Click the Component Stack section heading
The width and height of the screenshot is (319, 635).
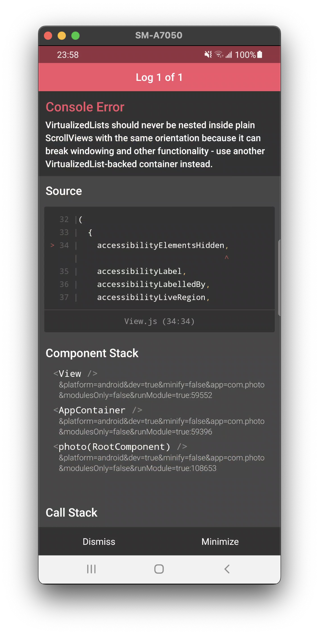(92, 353)
